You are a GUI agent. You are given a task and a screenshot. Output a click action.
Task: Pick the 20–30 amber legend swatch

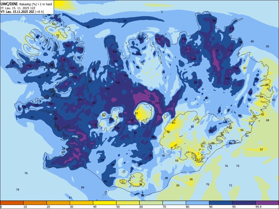pyautogui.click(x=58, y=203)
